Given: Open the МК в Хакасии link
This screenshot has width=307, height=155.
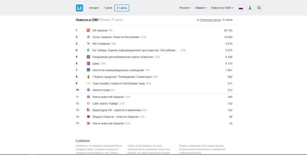Looking at the screenshot, I should click(x=101, y=44).
